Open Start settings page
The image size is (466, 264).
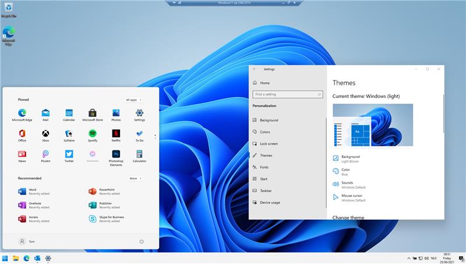260,179
